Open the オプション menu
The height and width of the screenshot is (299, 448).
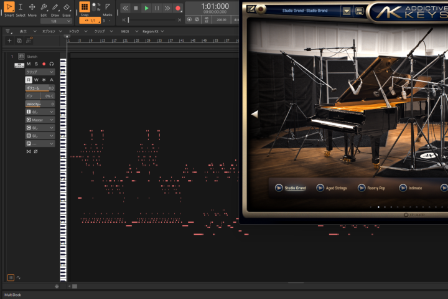coord(52,31)
